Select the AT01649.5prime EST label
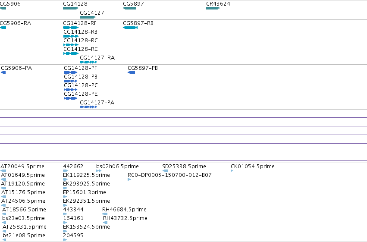367x242 pixels. (x=23, y=175)
